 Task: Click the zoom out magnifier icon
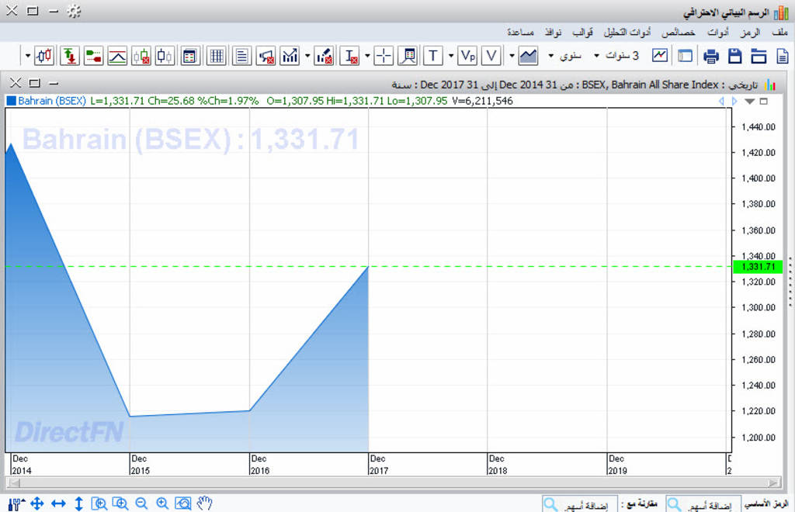[141, 503]
